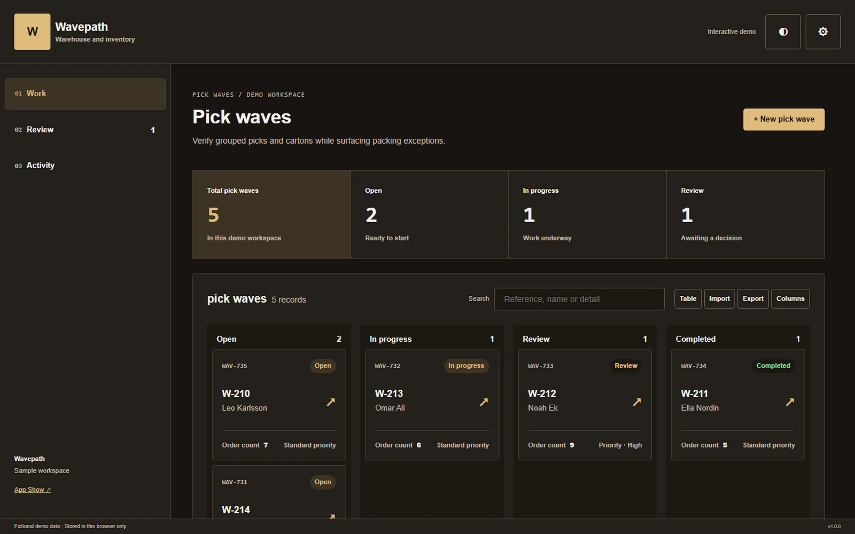Viewport: 855px width, 534px height.
Task: Click the Priority · High label
Action: click(620, 445)
